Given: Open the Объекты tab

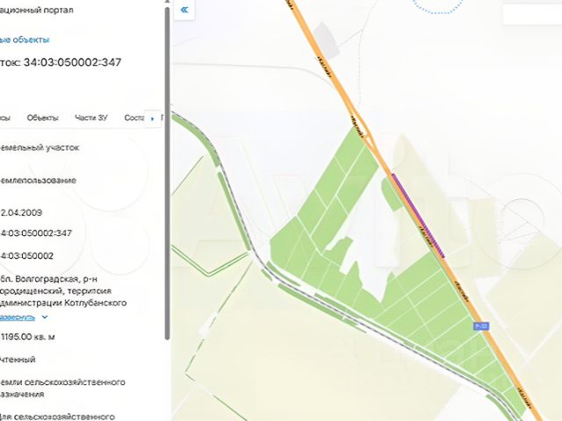Looking at the screenshot, I should [x=43, y=118].
